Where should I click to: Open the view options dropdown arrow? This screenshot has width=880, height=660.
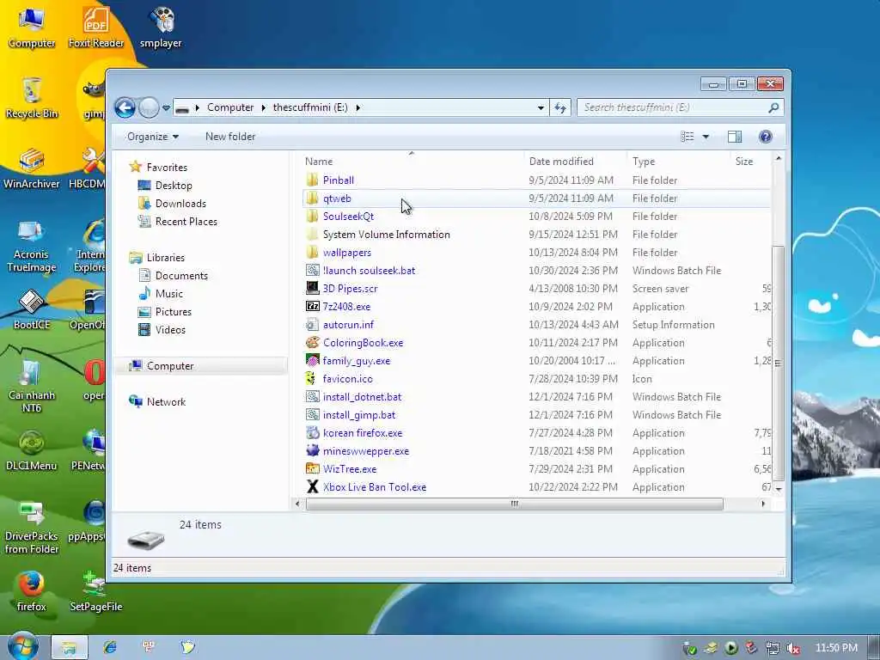706,137
